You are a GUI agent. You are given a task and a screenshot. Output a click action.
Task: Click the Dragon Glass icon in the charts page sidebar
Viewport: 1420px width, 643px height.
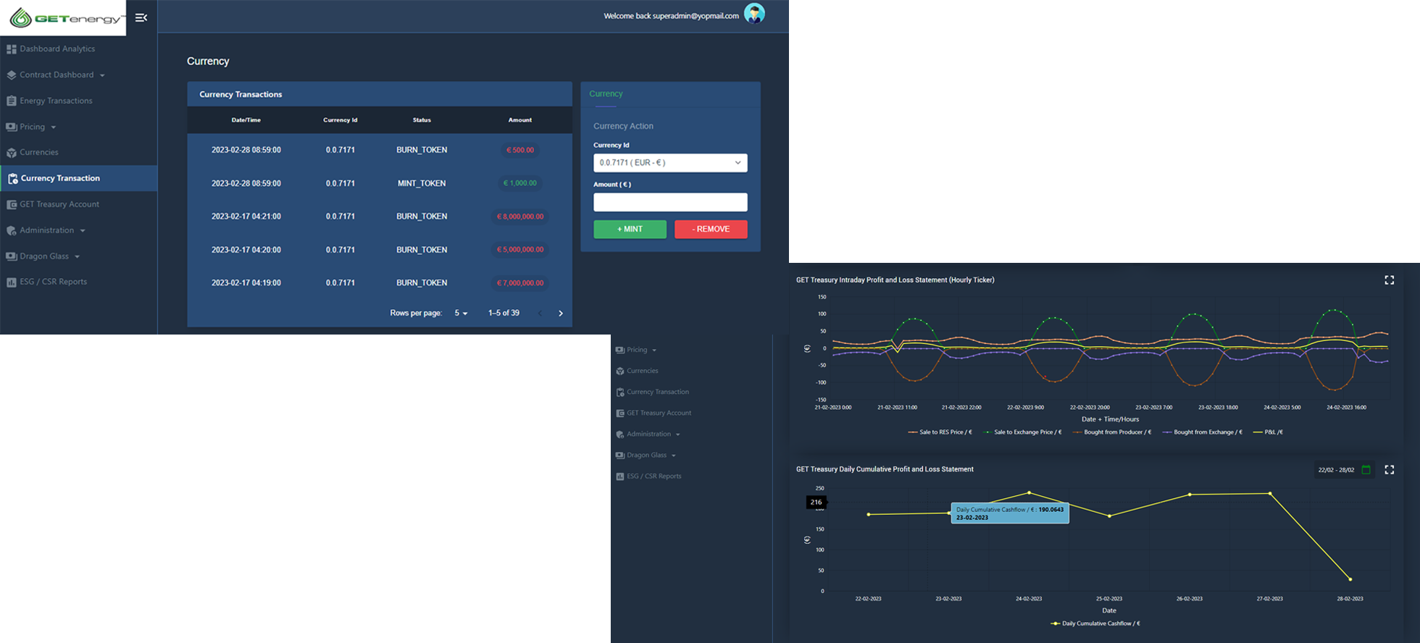620,455
